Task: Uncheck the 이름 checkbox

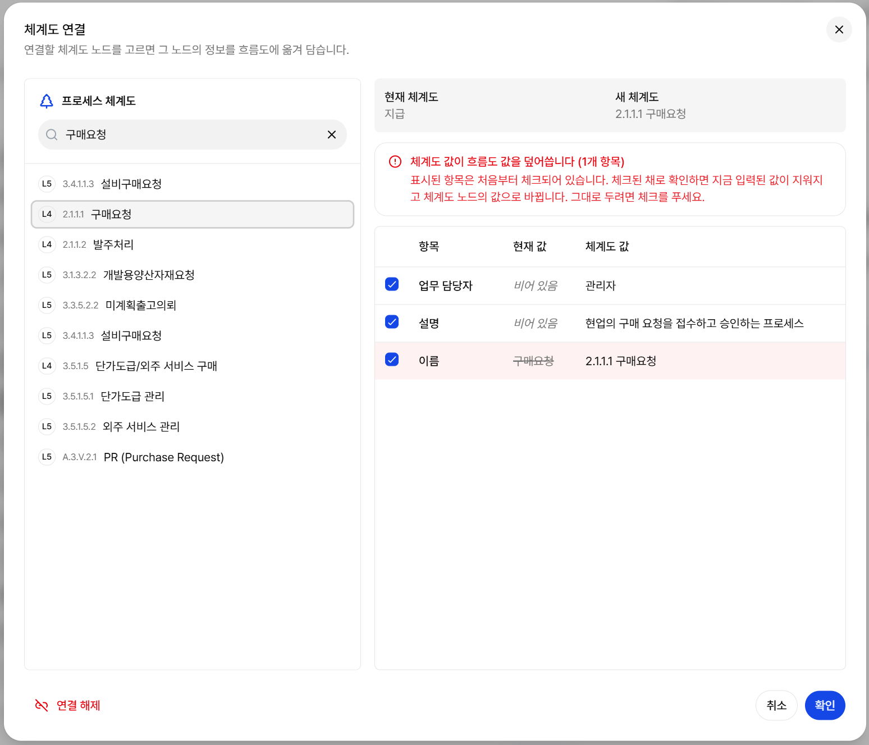Action: click(392, 360)
